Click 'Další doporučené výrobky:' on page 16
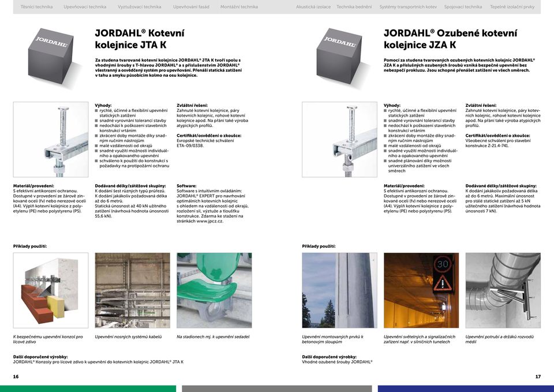 point(40,357)
